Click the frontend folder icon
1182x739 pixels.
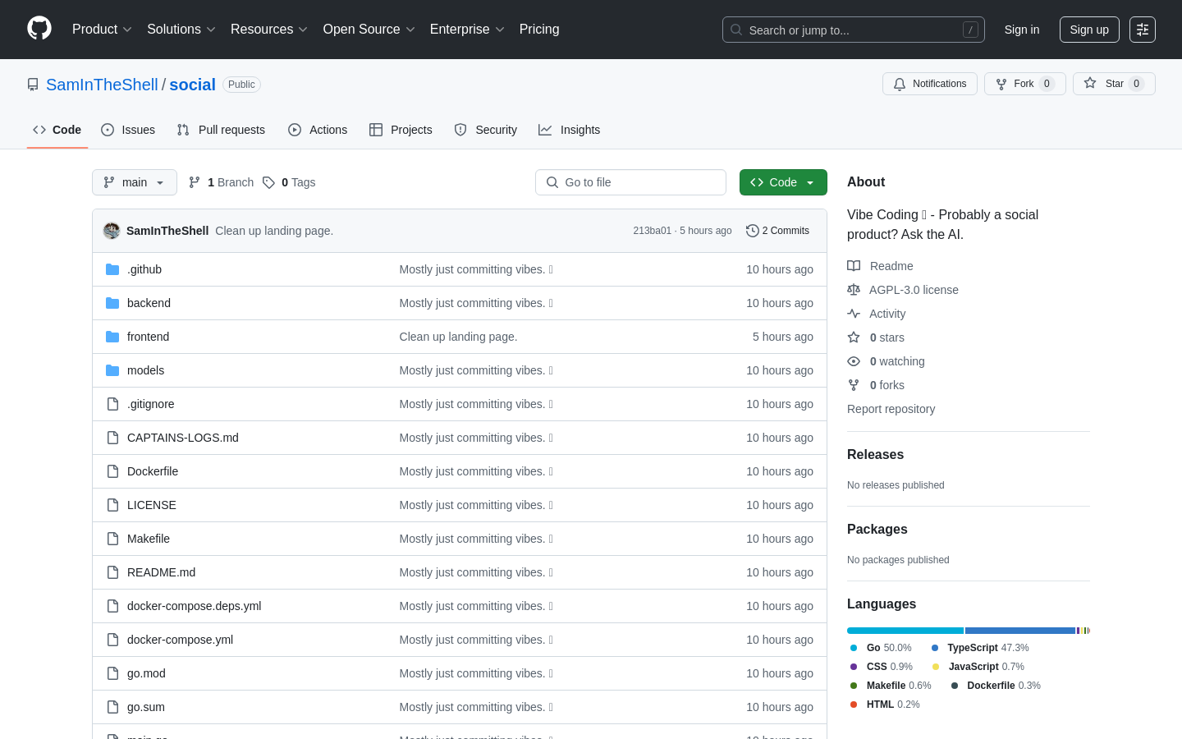[112, 337]
